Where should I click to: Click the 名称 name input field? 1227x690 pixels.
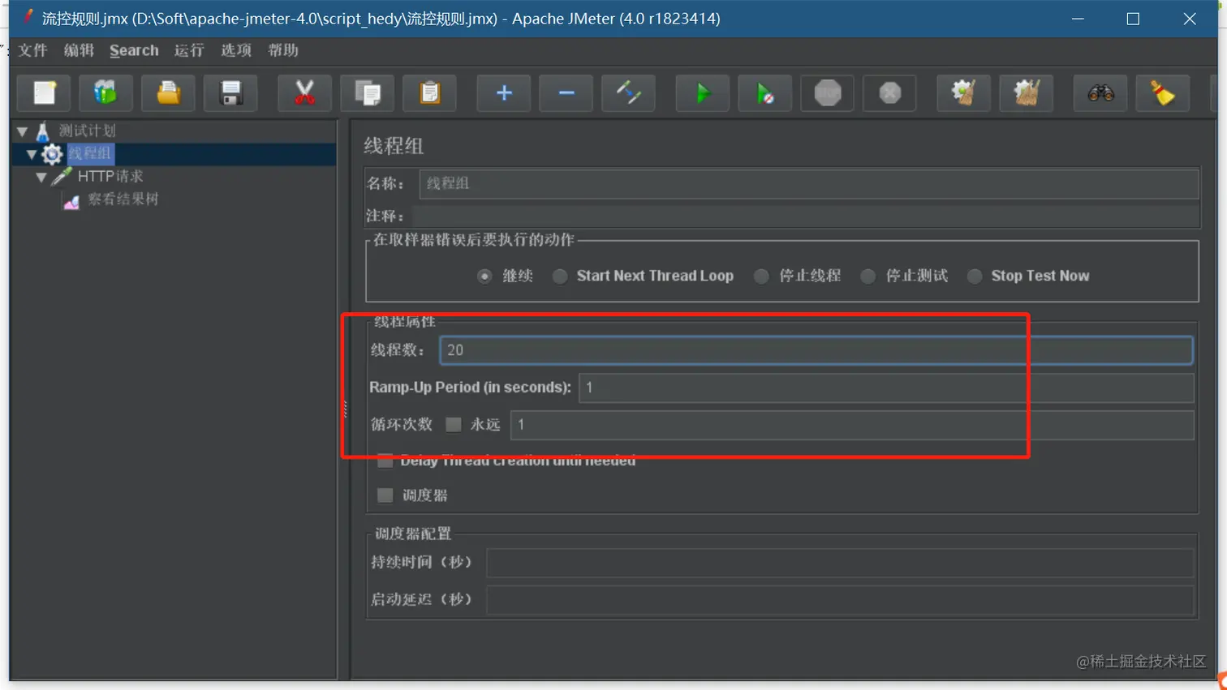(808, 183)
